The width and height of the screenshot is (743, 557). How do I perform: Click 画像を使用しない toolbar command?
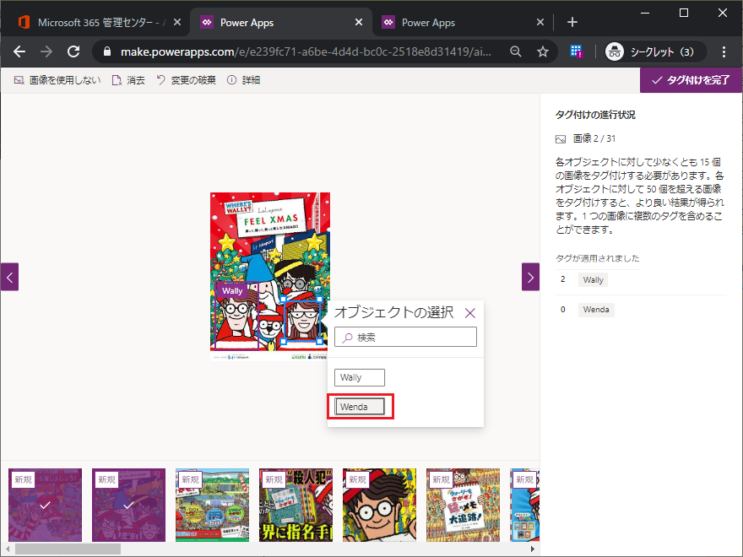57,80
